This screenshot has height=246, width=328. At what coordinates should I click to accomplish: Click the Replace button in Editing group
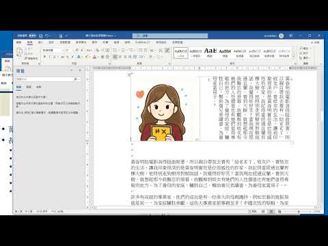[304, 53]
